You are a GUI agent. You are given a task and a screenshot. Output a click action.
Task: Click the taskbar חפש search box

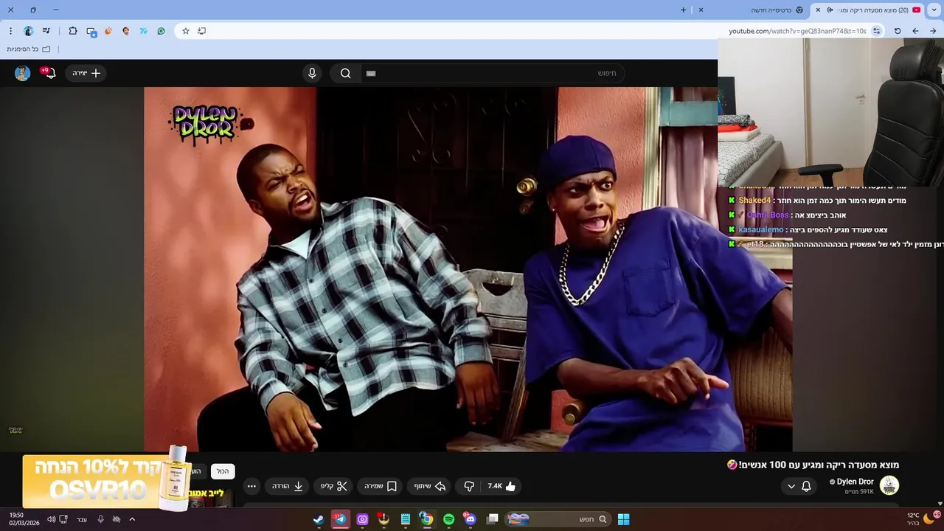pyautogui.click(x=558, y=519)
